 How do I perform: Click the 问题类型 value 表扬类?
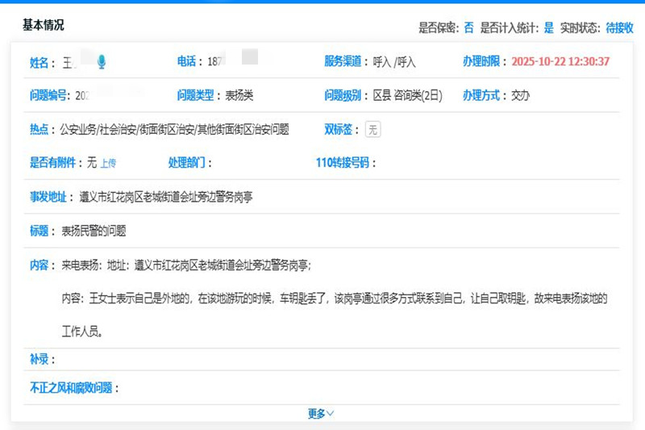[239, 95]
